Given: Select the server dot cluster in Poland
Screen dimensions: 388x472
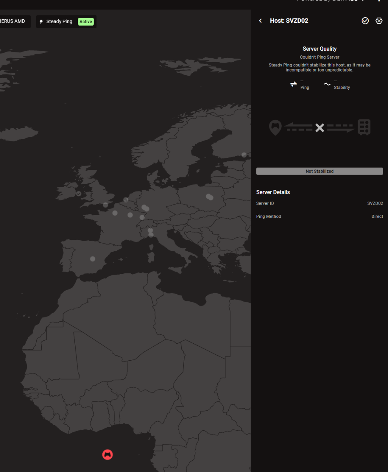Looking at the screenshot, I should pos(209,197).
